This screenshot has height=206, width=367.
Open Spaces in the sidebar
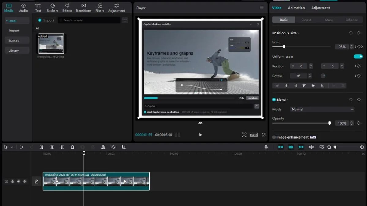[x=17, y=40]
